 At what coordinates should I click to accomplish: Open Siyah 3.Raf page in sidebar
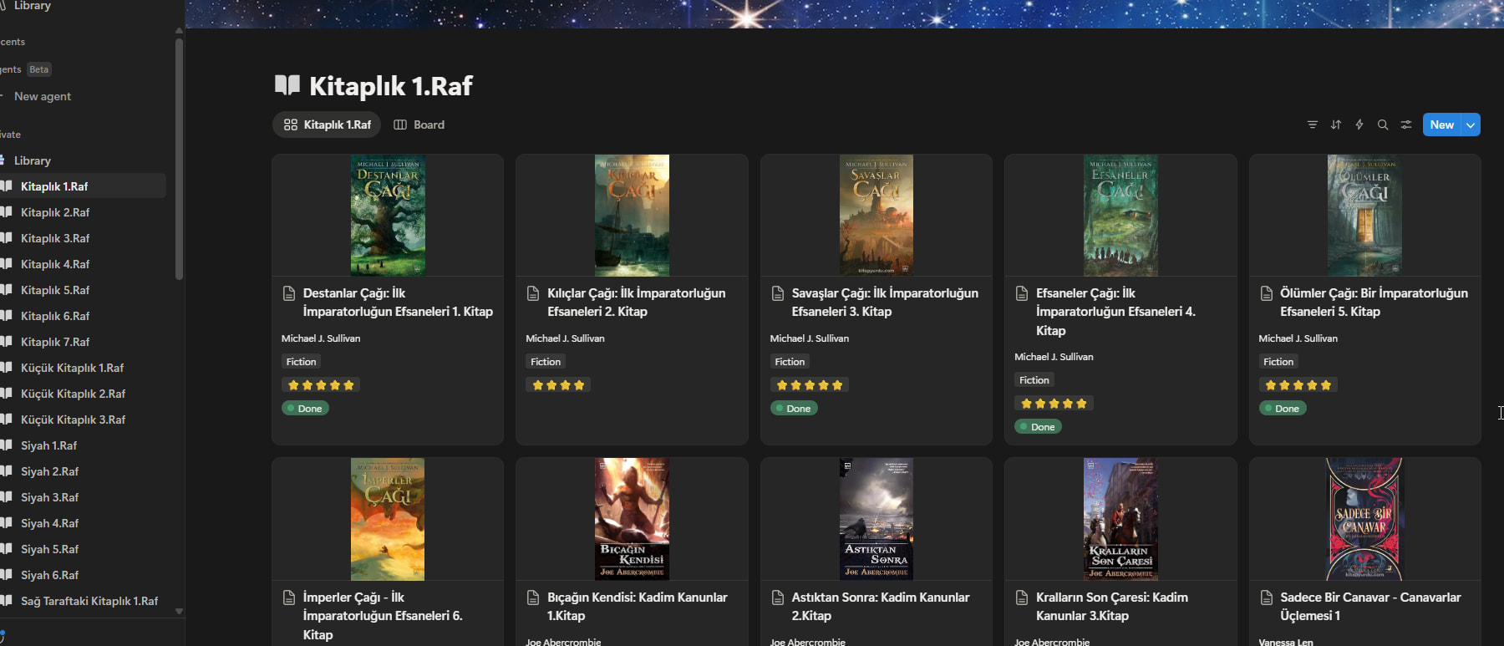[x=50, y=497]
